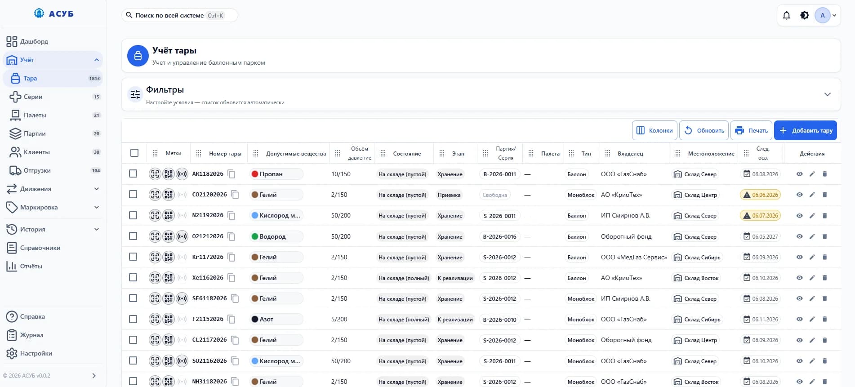Viewport: 855px width, 387px height.
Task: View details eye icon for CL21172026
Action: [799, 340]
